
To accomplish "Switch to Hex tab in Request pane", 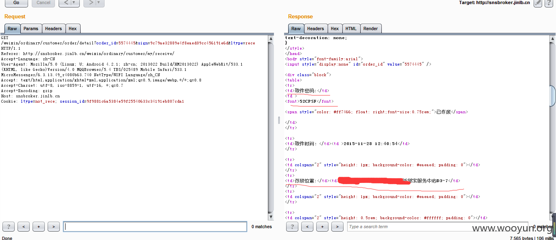I will (x=73, y=29).
